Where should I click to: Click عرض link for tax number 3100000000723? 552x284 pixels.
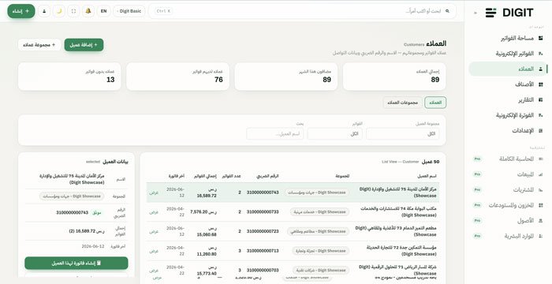(154, 232)
